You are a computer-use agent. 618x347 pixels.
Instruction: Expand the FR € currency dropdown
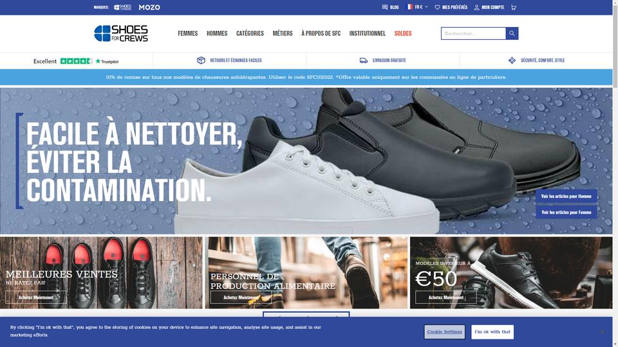[417, 7]
